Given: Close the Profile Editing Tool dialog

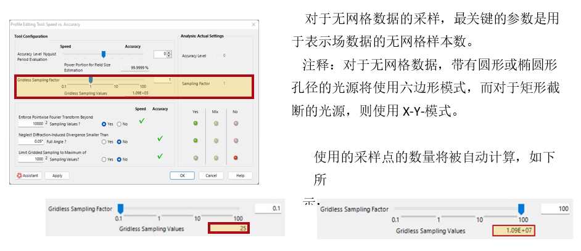Looking at the screenshot, I should coord(254,25).
